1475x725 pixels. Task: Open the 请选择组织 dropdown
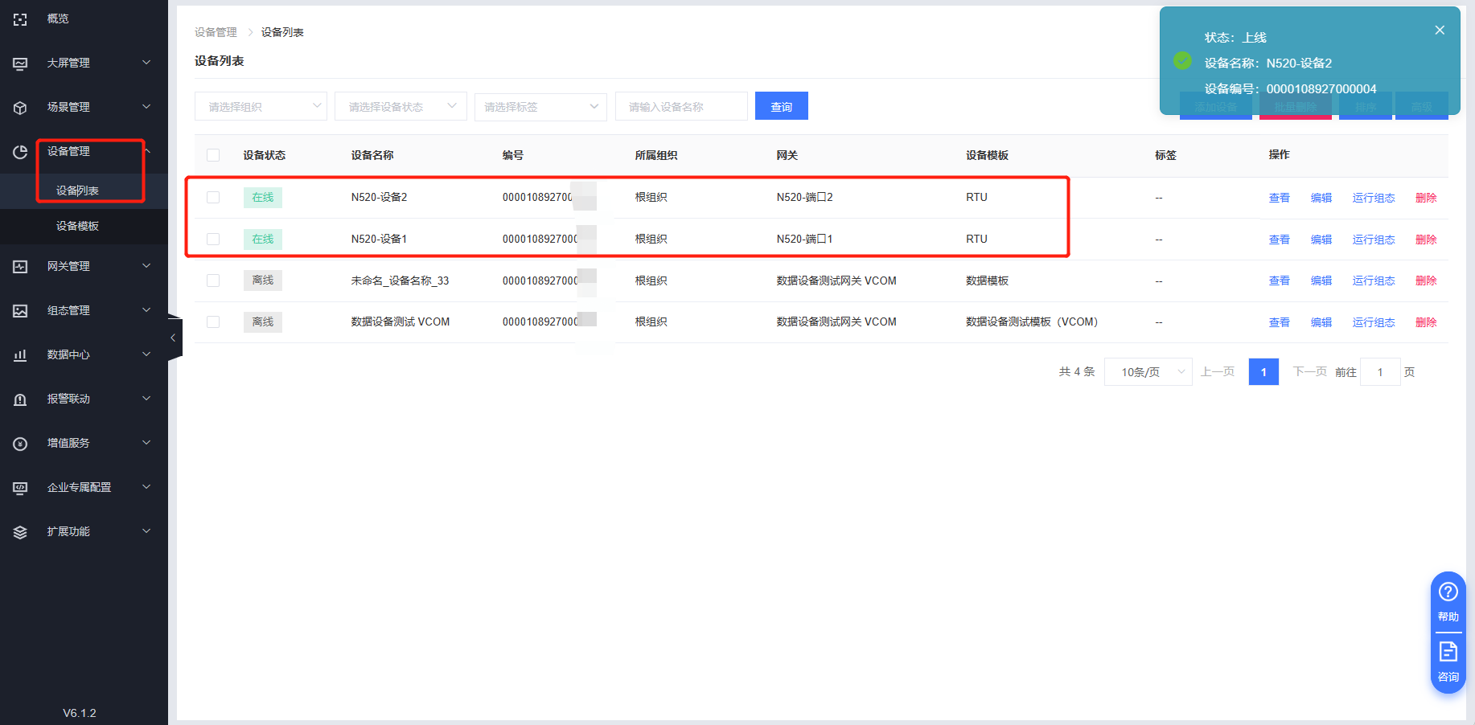261,106
